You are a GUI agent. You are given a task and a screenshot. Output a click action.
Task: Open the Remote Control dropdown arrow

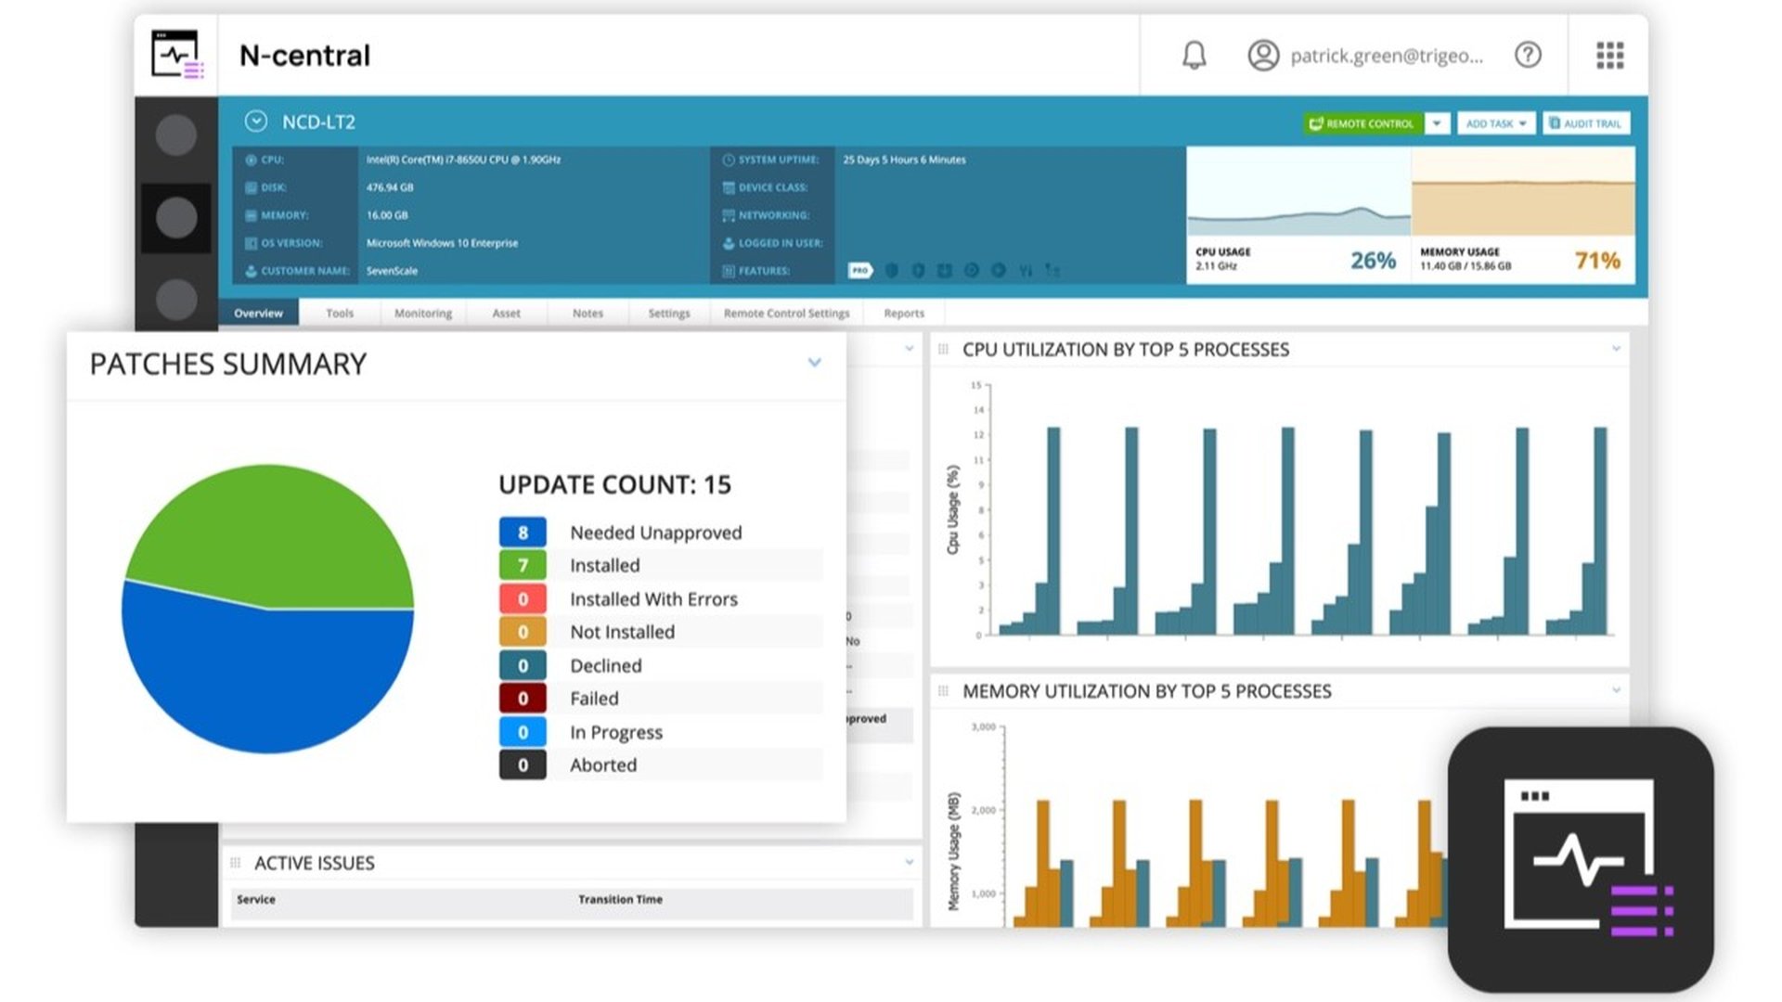coord(1437,123)
